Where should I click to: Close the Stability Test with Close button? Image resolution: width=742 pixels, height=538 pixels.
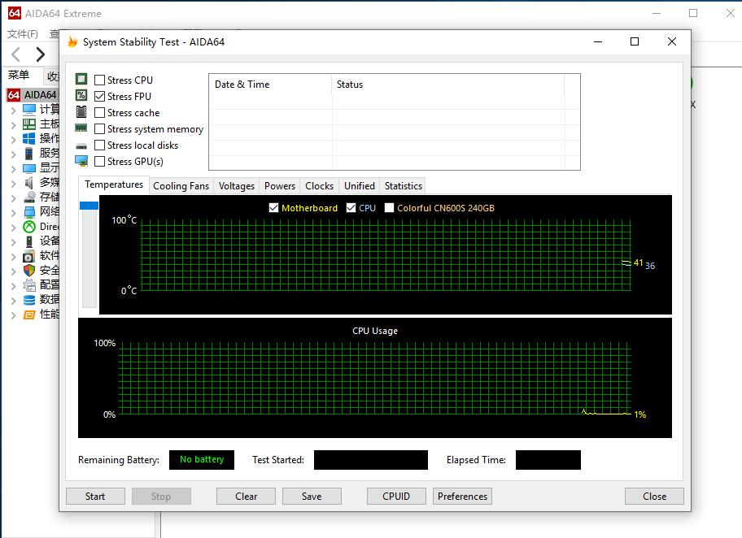coord(654,496)
